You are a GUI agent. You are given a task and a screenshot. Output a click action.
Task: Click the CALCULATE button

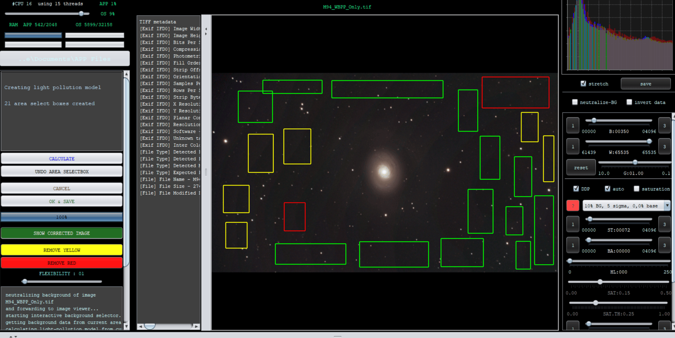click(x=62, y=159)
